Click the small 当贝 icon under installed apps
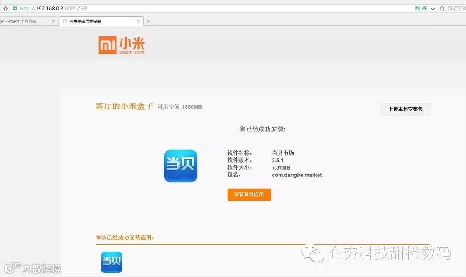Viewport: 466px width, 277px height. pos(111,262)
